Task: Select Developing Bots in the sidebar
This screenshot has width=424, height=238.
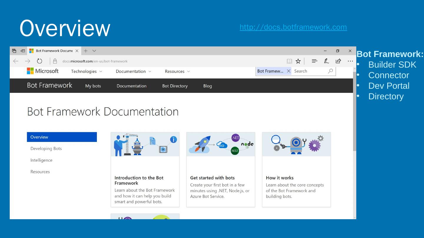Action: 46,149
